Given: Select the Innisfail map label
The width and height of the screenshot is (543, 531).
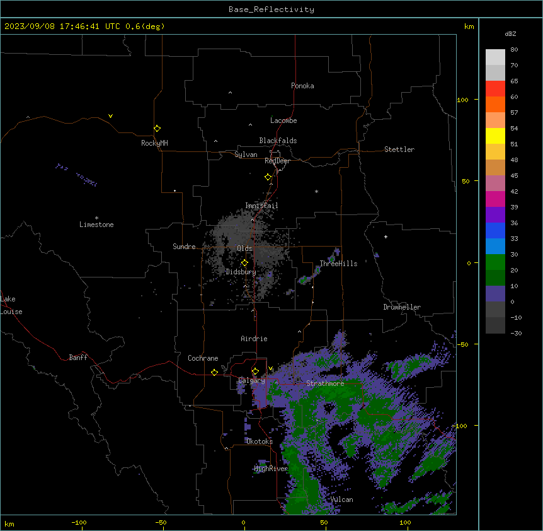Looking at the screenshot, I should (261, 206).
